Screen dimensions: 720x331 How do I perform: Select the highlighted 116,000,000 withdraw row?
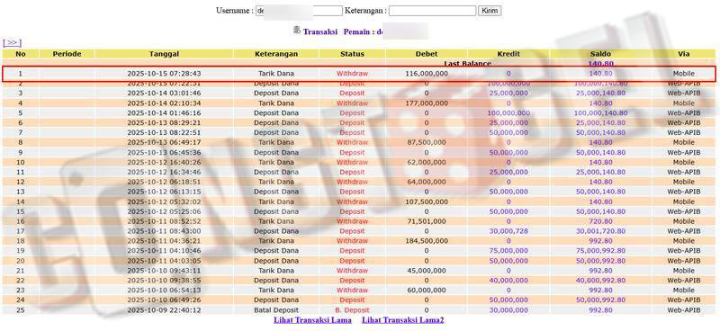pos(359,74)
